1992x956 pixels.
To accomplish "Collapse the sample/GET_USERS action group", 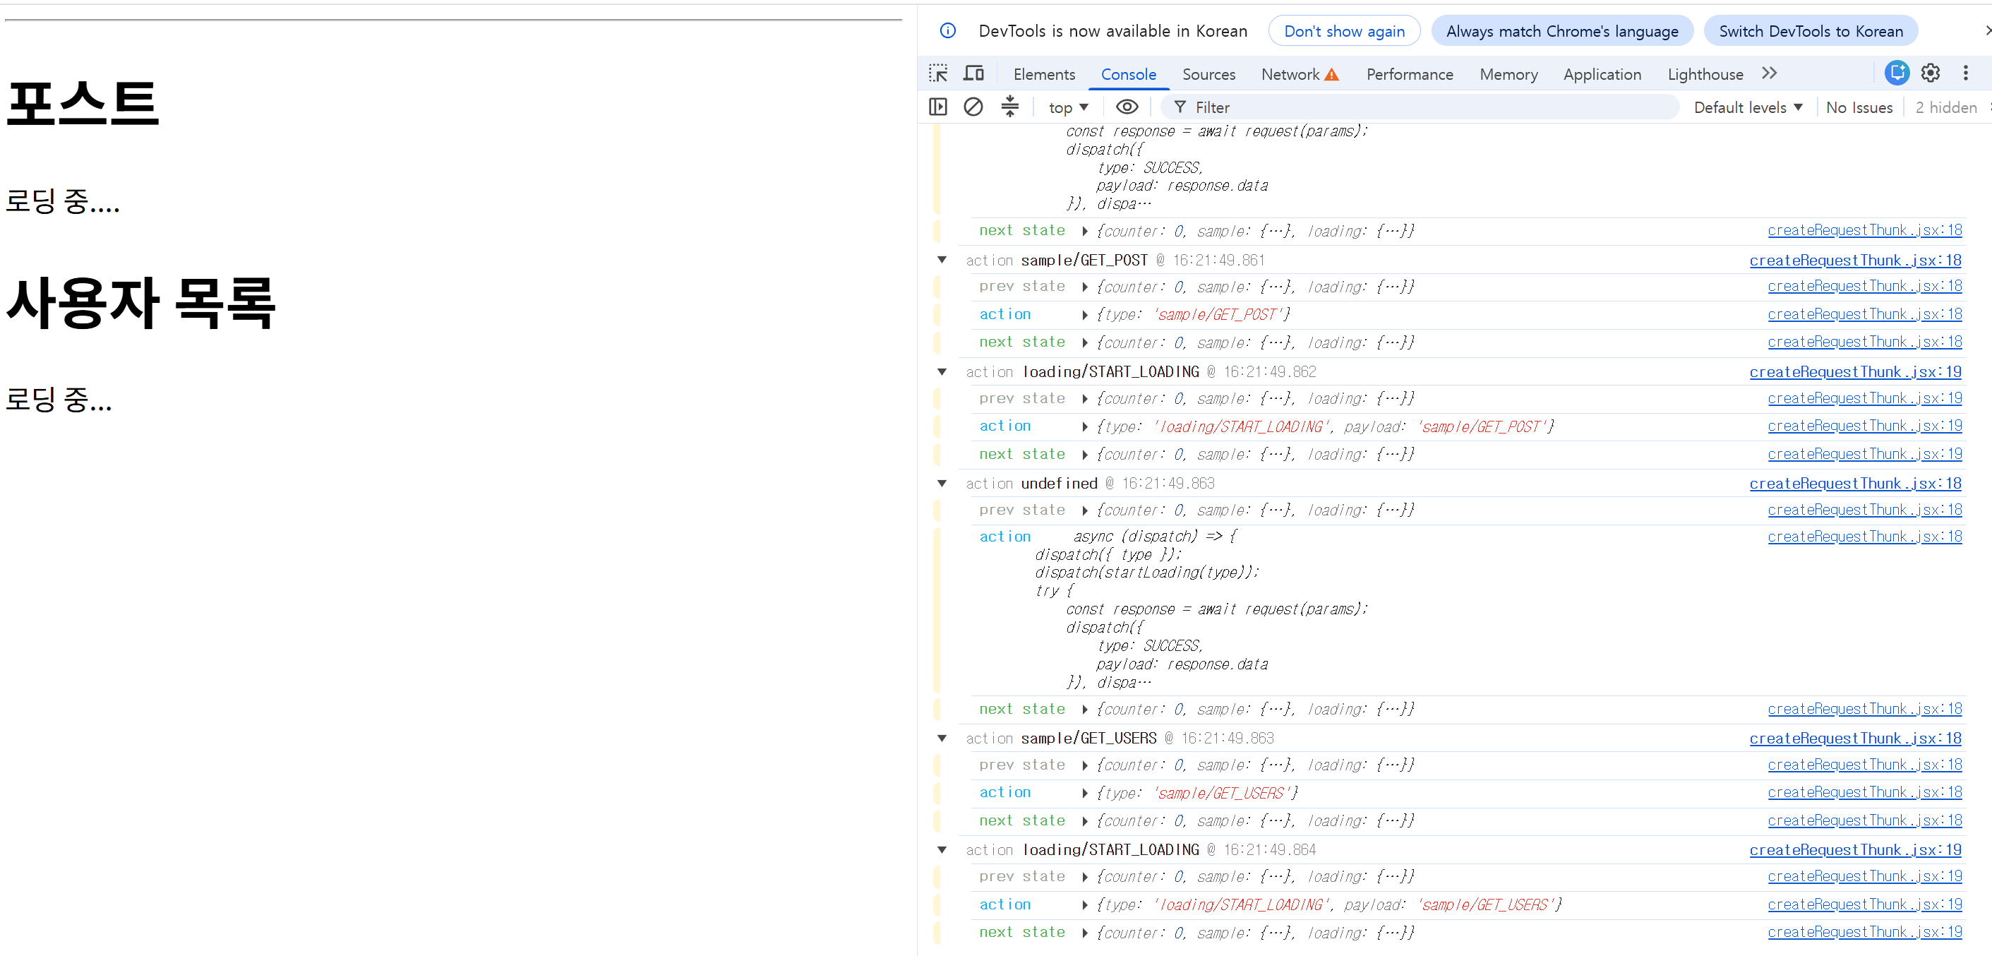I will pyautogui.click(x=942, y=738).
